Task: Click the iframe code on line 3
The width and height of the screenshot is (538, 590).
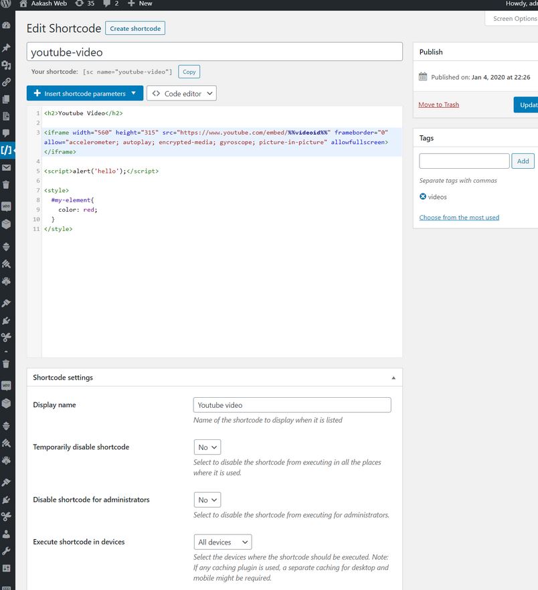Action: point(216,142)
